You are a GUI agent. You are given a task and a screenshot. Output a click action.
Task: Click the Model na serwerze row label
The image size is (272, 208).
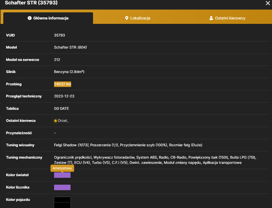tap(22, 60)
